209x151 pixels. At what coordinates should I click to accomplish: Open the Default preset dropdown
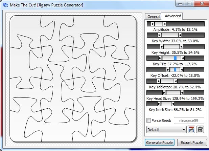point(166,130)
